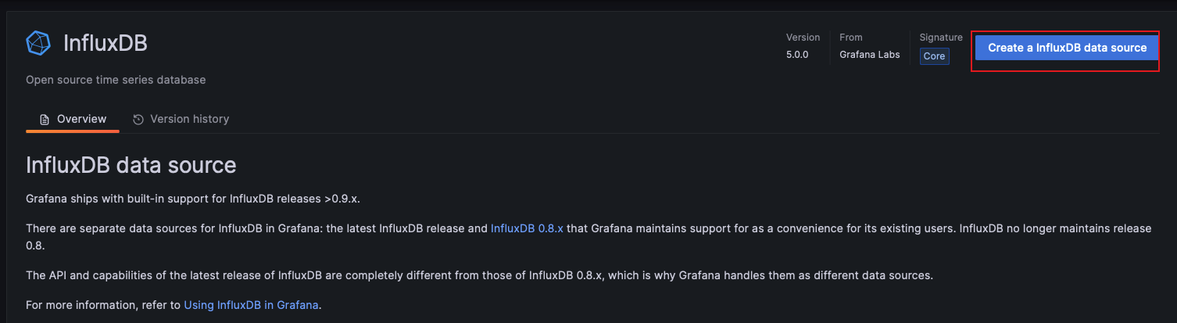Click the history clock icon
1177x323 pixels.
(x=138, y=120)
